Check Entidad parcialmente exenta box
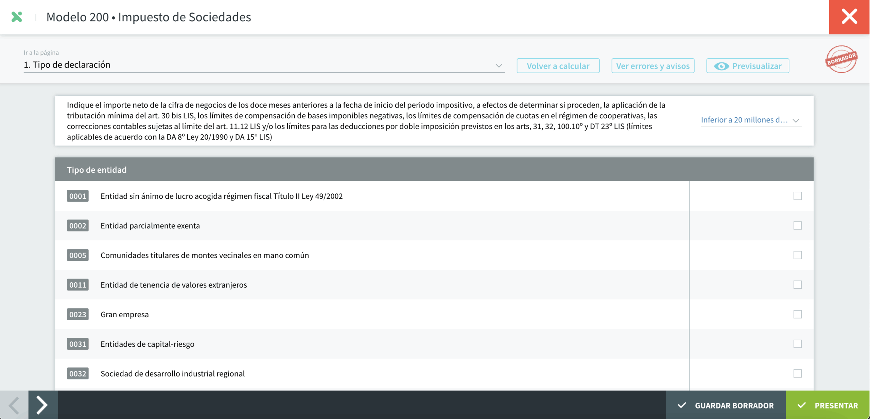870x419 pixels. click(x=797, y=226)
